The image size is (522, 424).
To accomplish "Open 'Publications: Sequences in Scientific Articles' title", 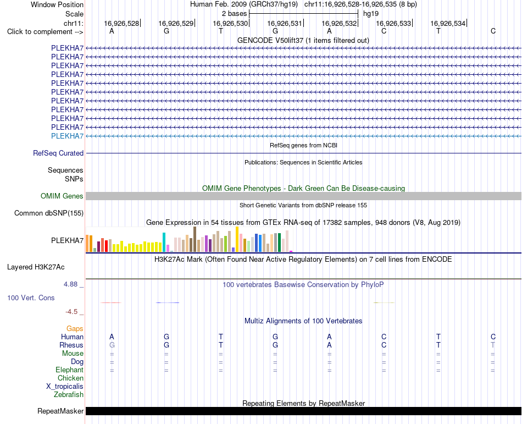I will click(303, 162).
